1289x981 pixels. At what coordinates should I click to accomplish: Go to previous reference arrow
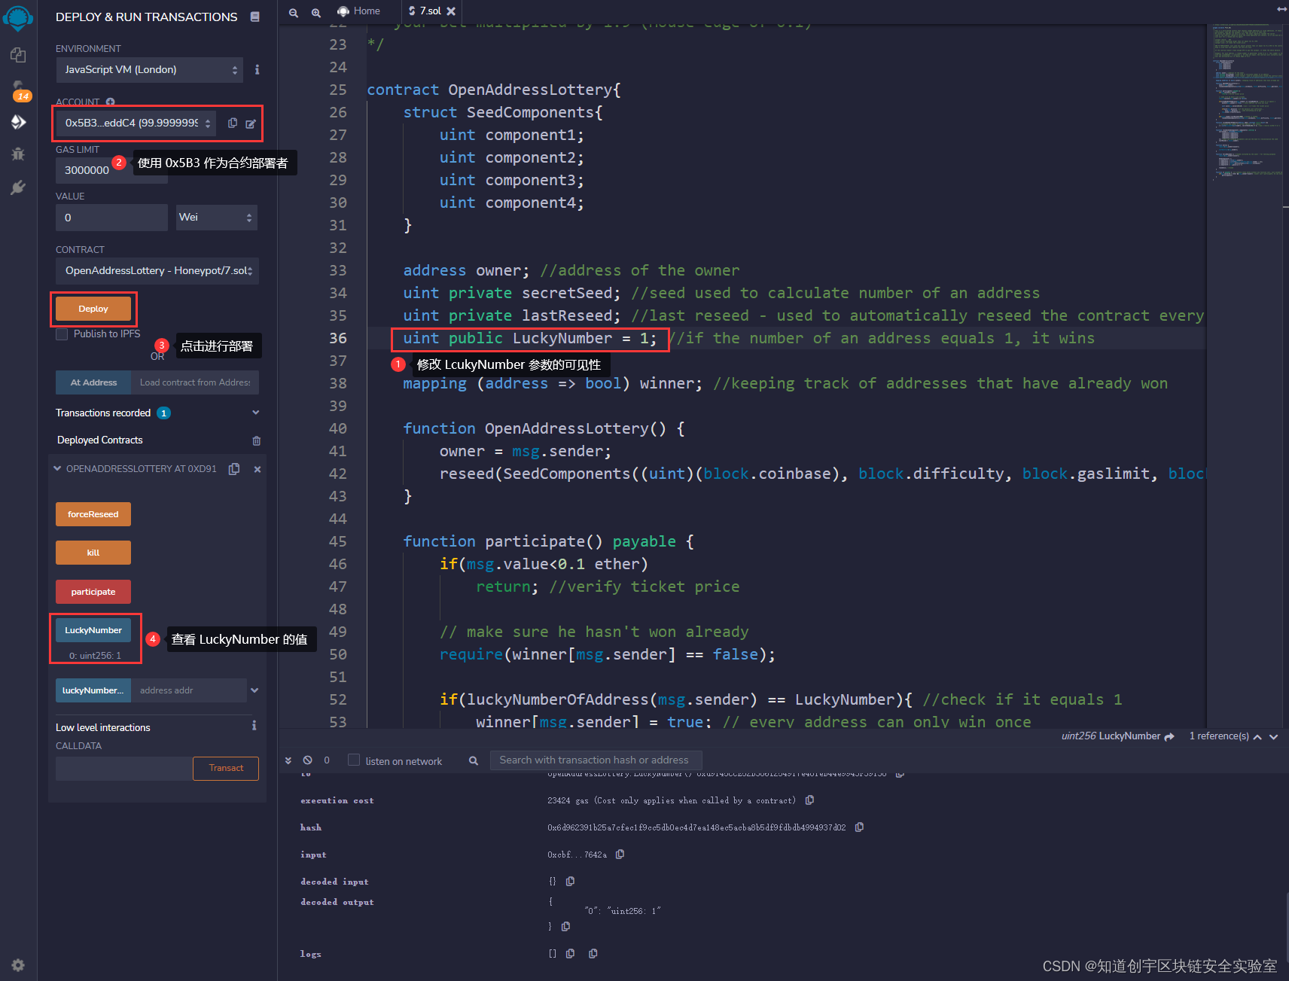tap(1257, 737)
